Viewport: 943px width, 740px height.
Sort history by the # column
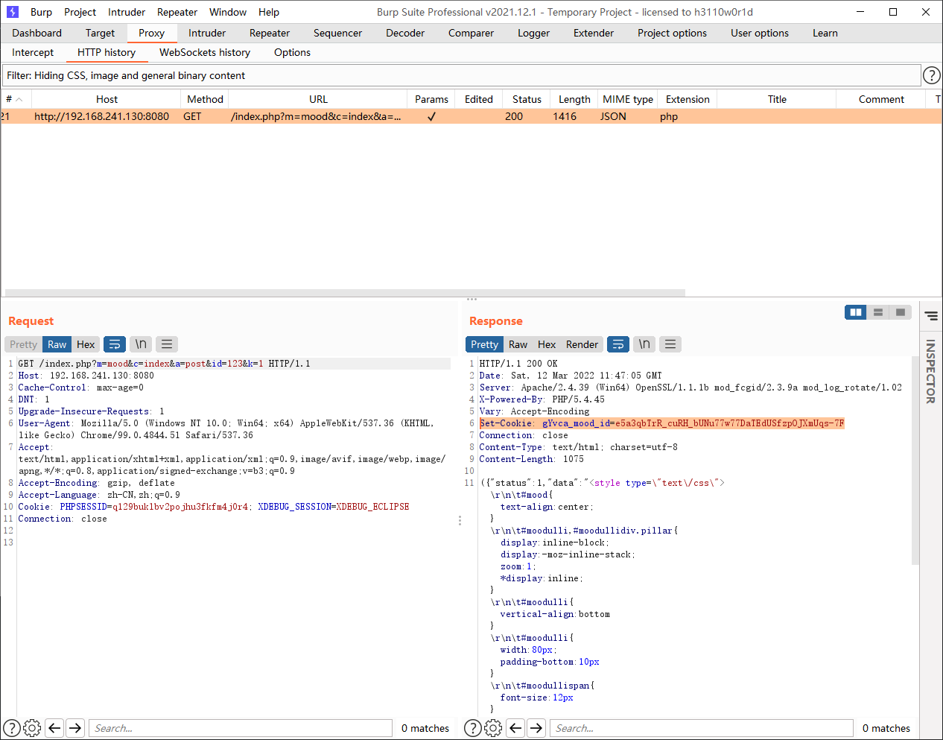click(x=16, y=99)
